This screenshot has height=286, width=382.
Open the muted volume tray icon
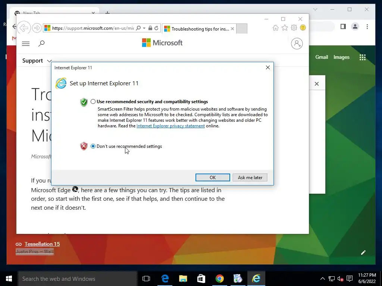point(340,279)
